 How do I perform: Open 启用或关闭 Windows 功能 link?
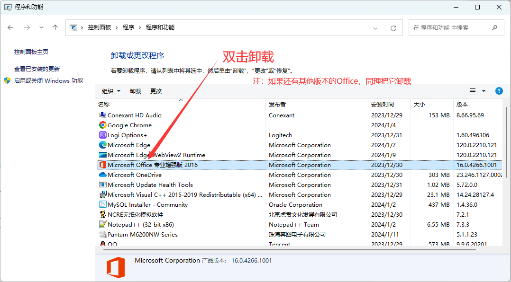[x=48, y=80]
